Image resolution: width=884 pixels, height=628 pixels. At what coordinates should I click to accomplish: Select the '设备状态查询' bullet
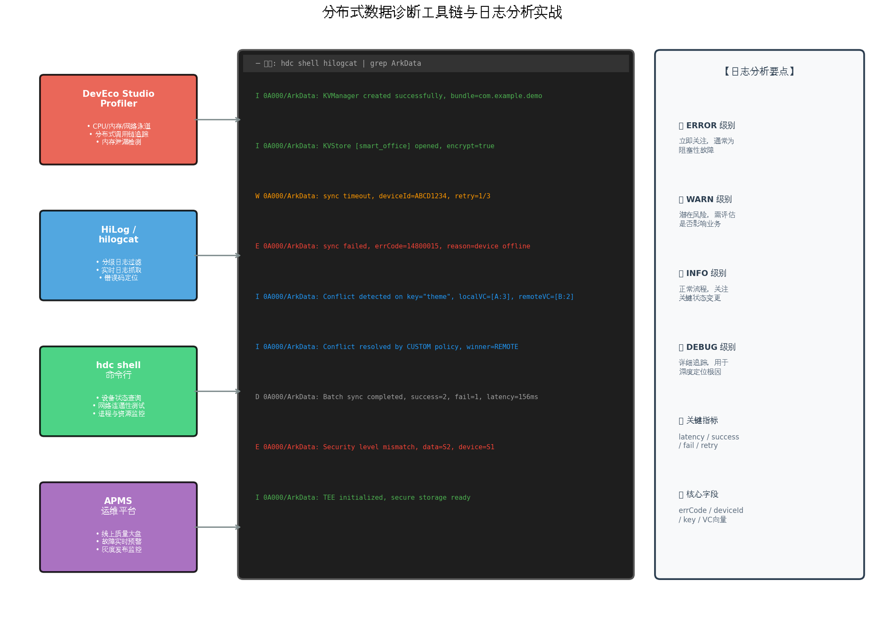click(x=119, y=398)
